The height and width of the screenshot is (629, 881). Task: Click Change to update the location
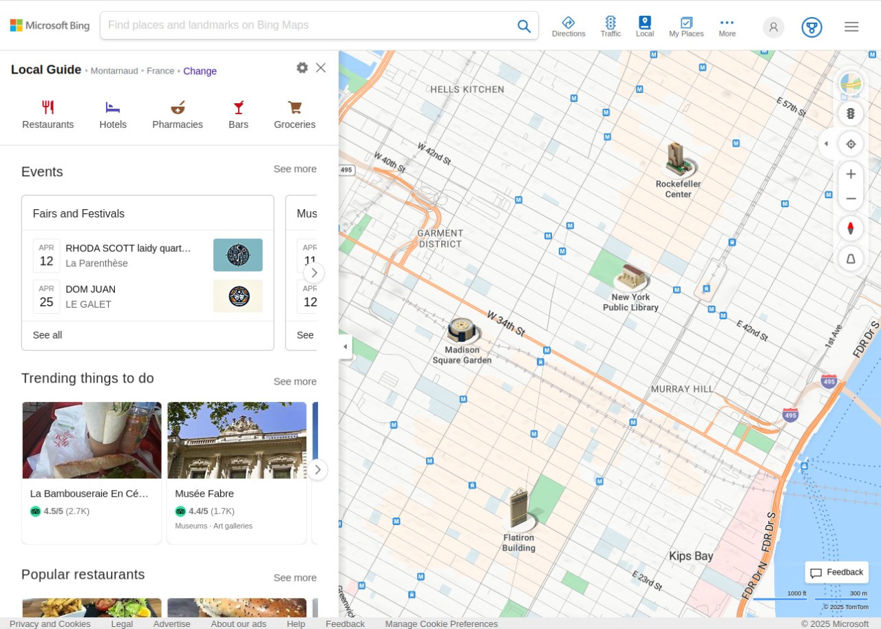(x=200, y=71)
